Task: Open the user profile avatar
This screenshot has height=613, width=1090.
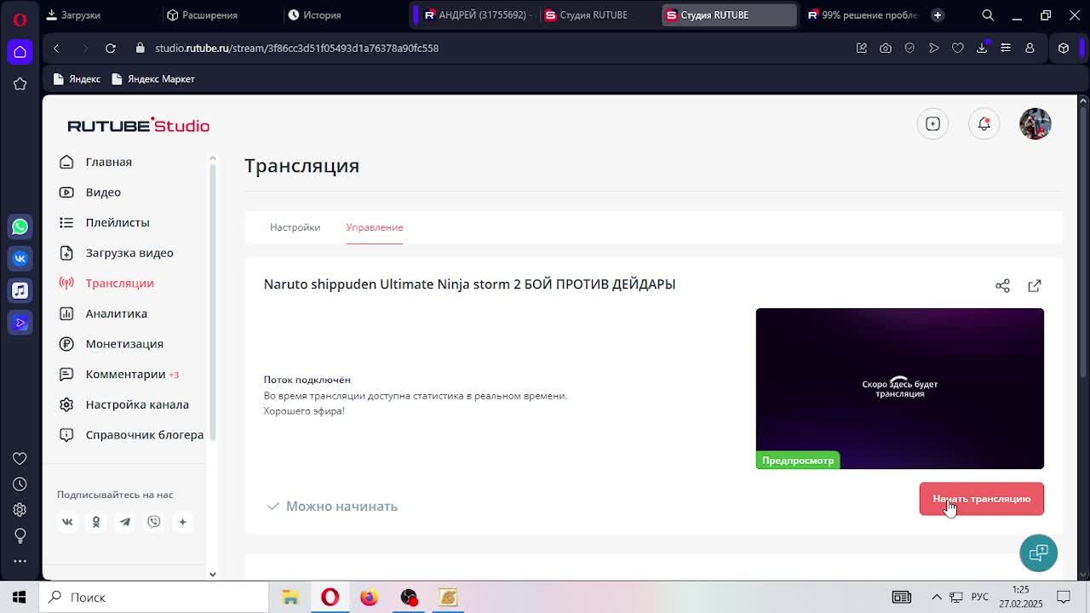Action: pyautogui.click(x=1035, y=124)
